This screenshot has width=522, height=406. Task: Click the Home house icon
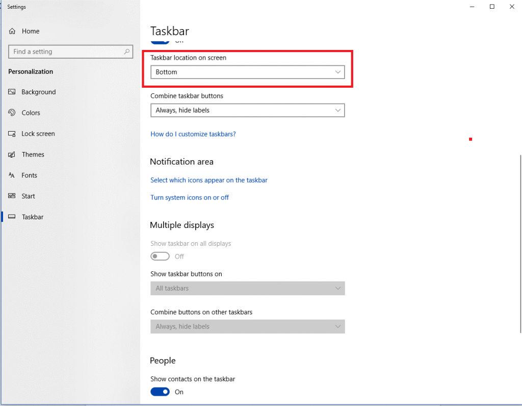pyautogui.click(x=12, y=31)
